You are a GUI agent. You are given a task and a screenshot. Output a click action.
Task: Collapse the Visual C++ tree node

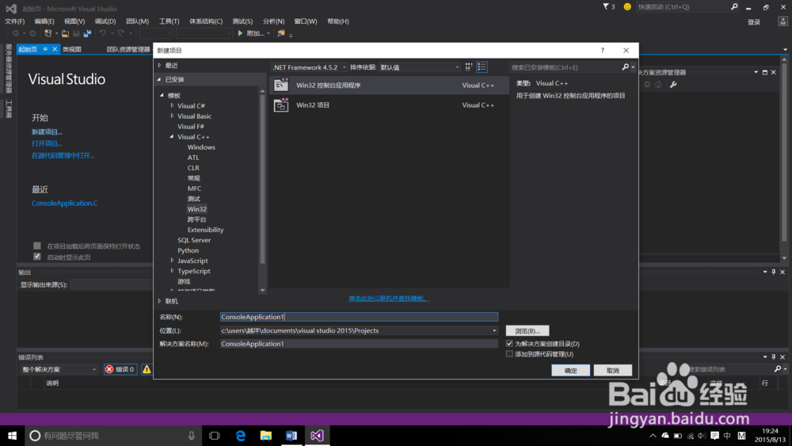pos(172,136)
